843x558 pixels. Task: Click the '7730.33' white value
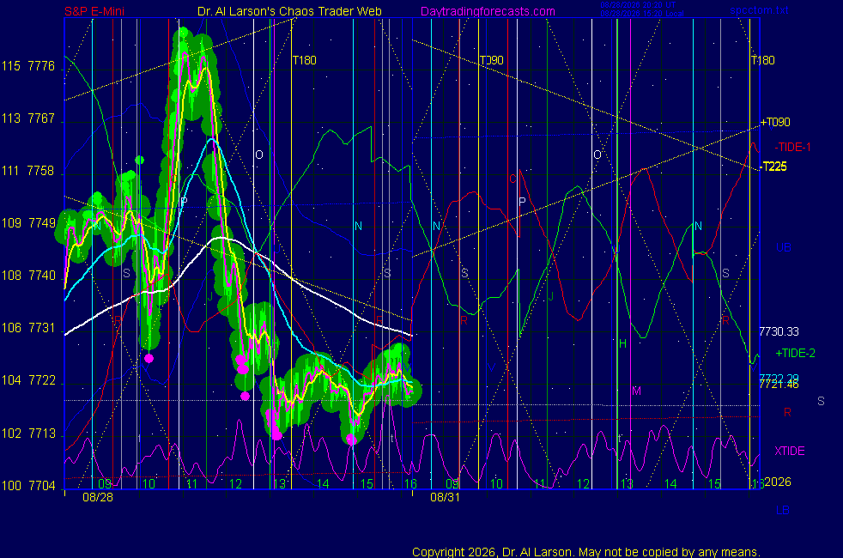(x=779, y=331)
